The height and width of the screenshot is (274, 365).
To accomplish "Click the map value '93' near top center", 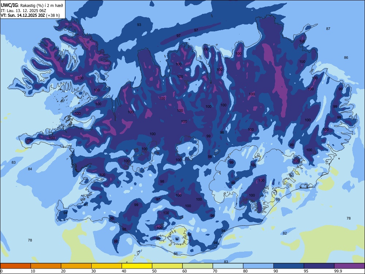I will tap(139, 25).
